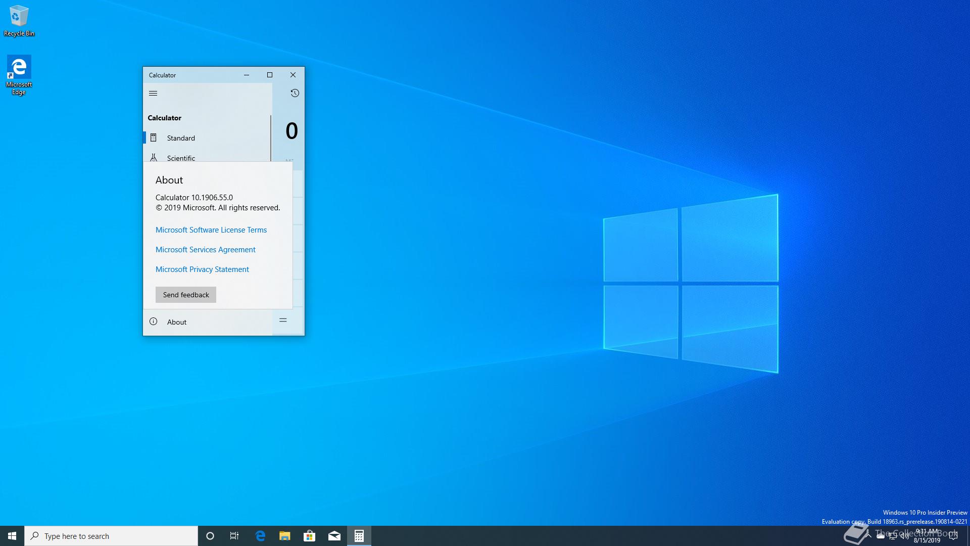Click the Calculator taskbar icon
970x546 pixels.
click(x=359, y=536)
